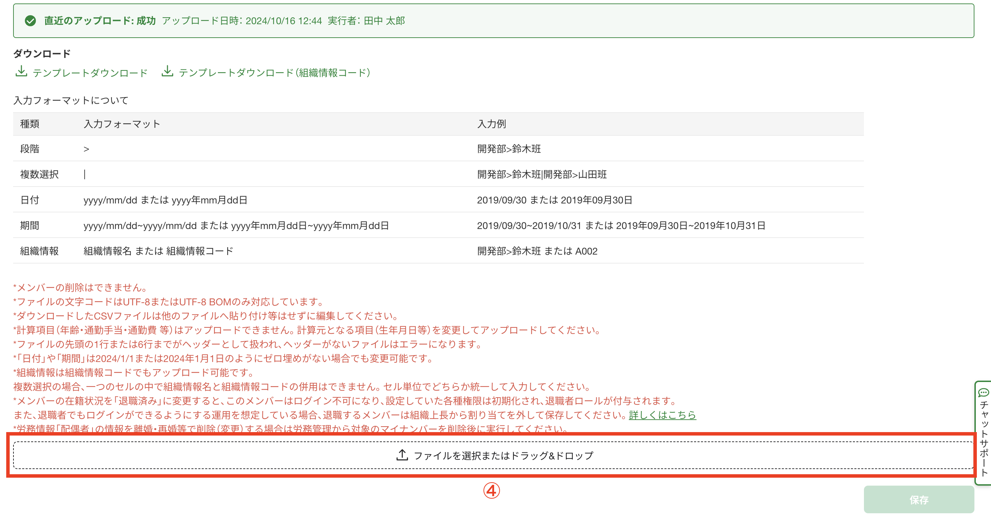
Task: Click the chat bubble icon on side tab
Action: 983,393
